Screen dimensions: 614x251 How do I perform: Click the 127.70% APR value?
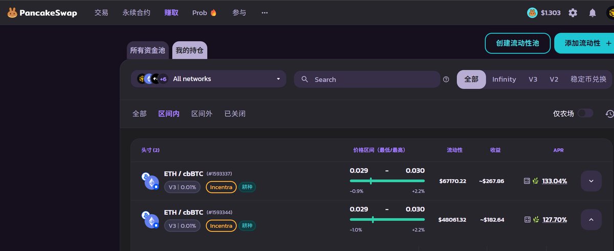point(555,219)
